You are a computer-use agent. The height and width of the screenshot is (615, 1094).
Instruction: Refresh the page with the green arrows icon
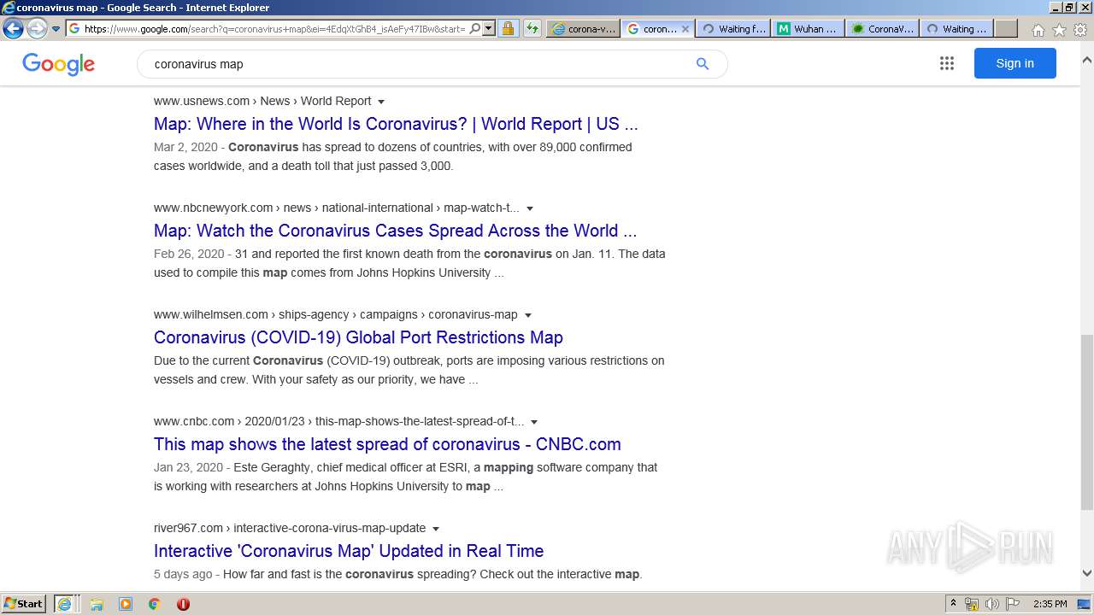(x=532, y=28)
